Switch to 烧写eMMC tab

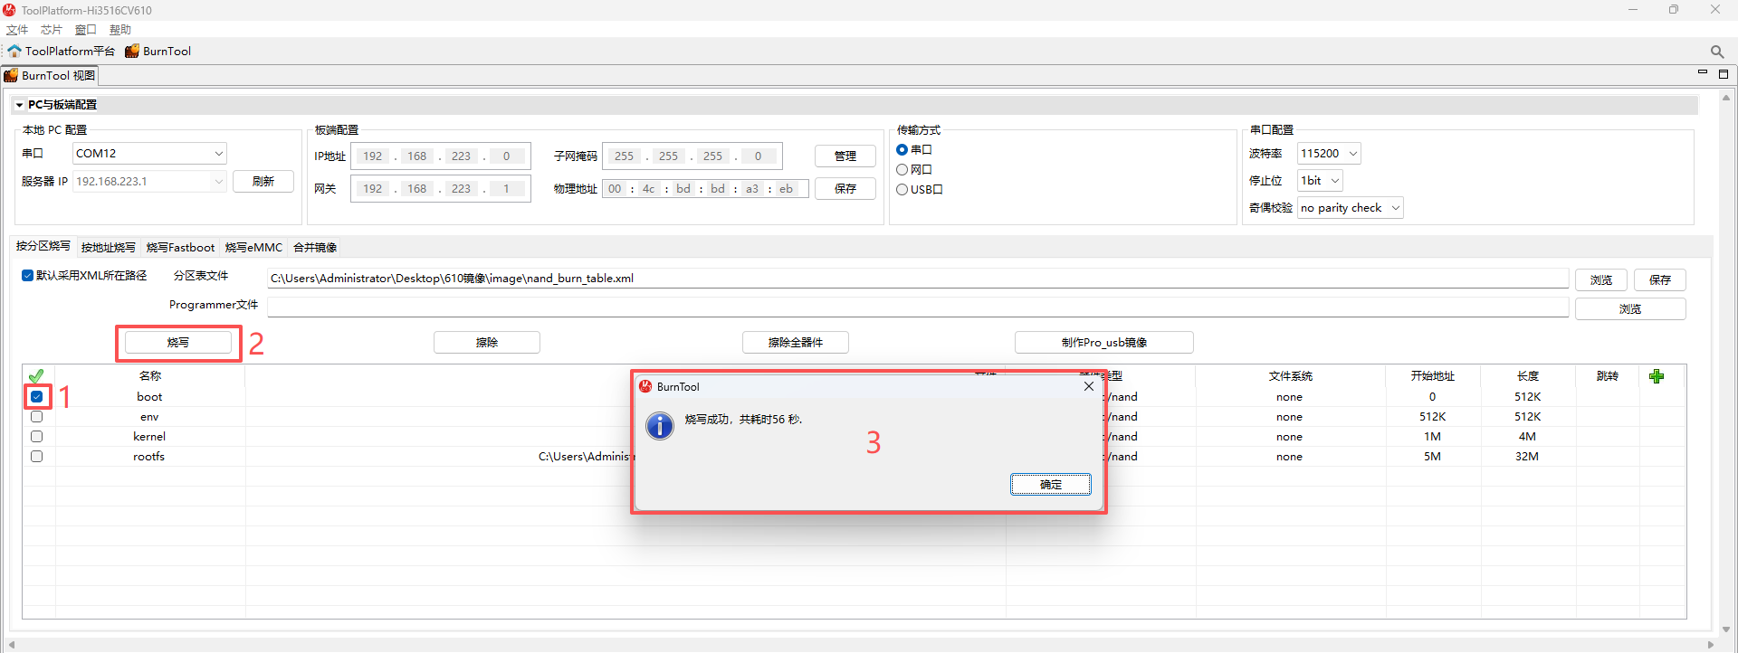click(x=253, y=247)
